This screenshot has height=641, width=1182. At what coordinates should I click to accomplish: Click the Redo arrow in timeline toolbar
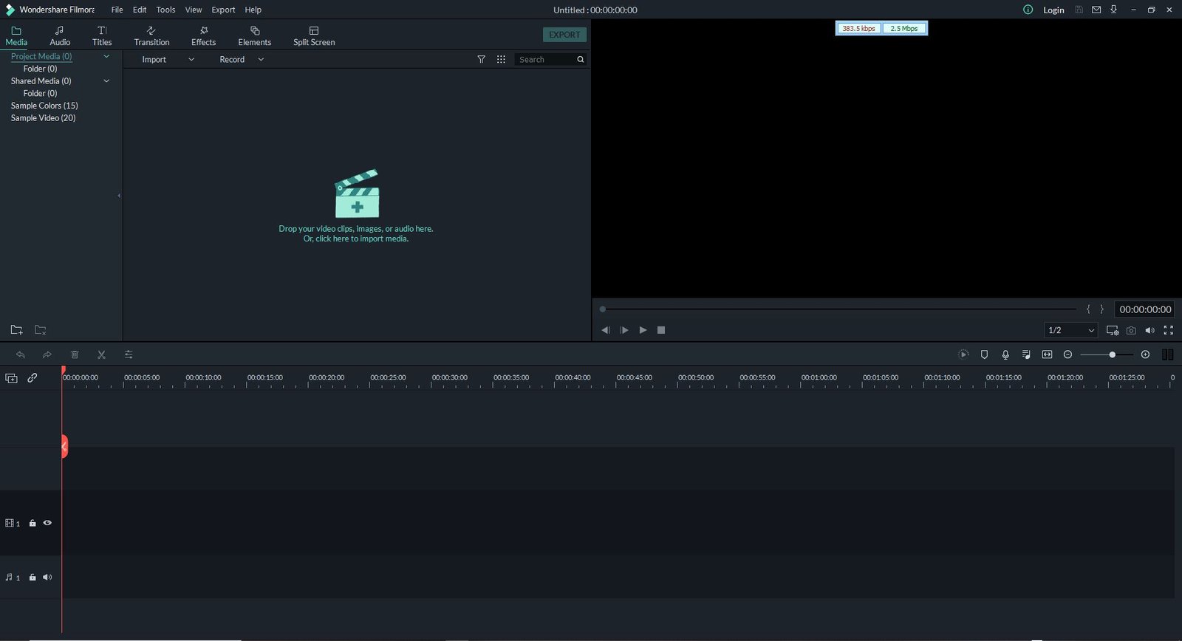(x=47, y=354)
